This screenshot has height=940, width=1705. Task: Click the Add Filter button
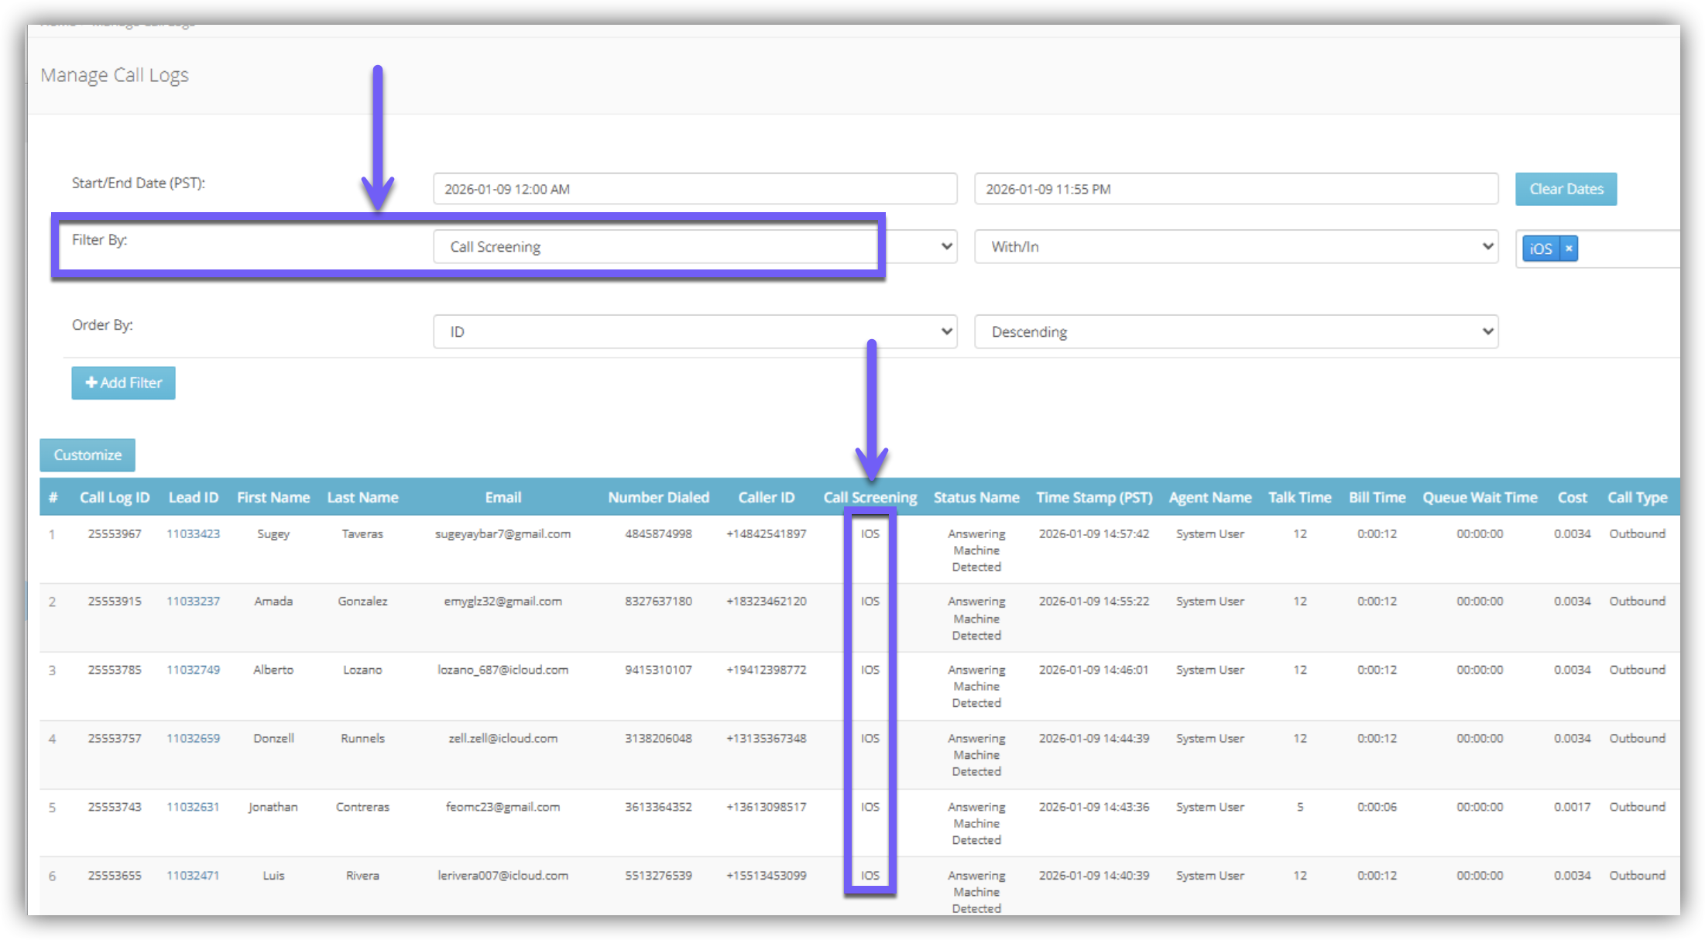(x=124, y=383)
